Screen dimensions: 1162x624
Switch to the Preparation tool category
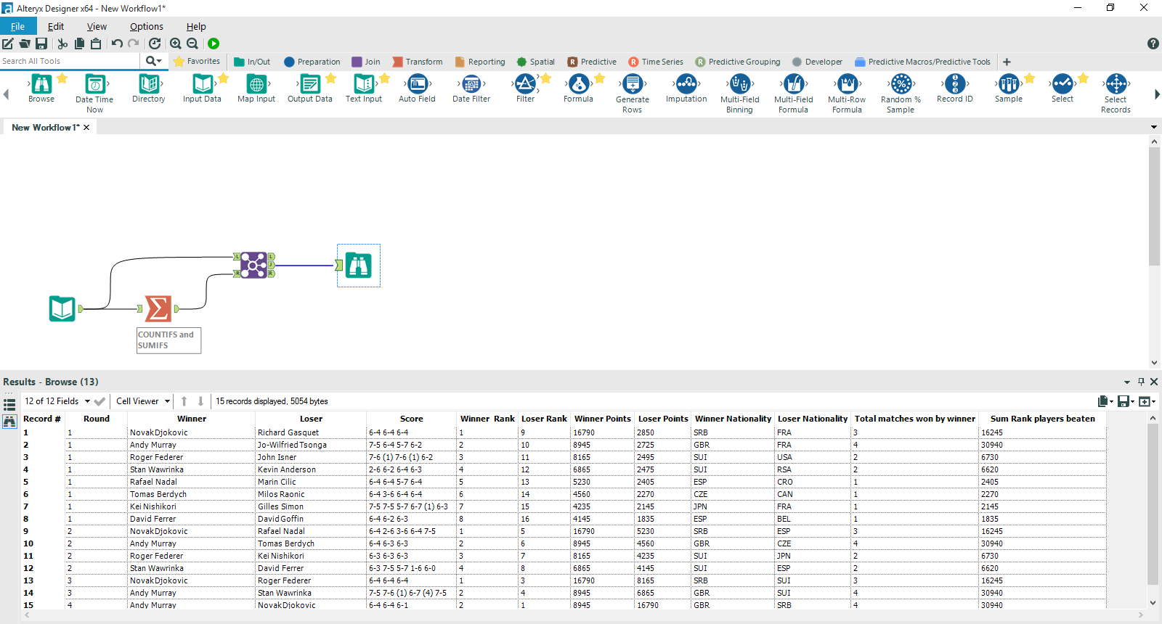(312, 62)
